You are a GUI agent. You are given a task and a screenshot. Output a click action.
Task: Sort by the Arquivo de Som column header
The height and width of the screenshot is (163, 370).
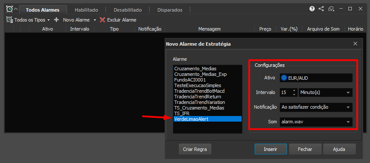coord(323,29)
